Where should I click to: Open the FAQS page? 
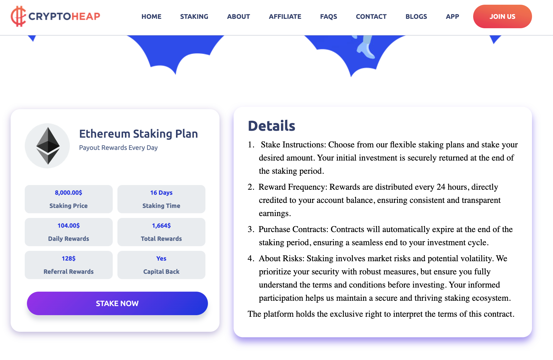pos(328,17)
